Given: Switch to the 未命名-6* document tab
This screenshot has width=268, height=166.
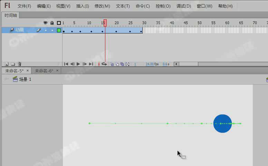Looking at the screenshot, I should click(x=44, y=71).
